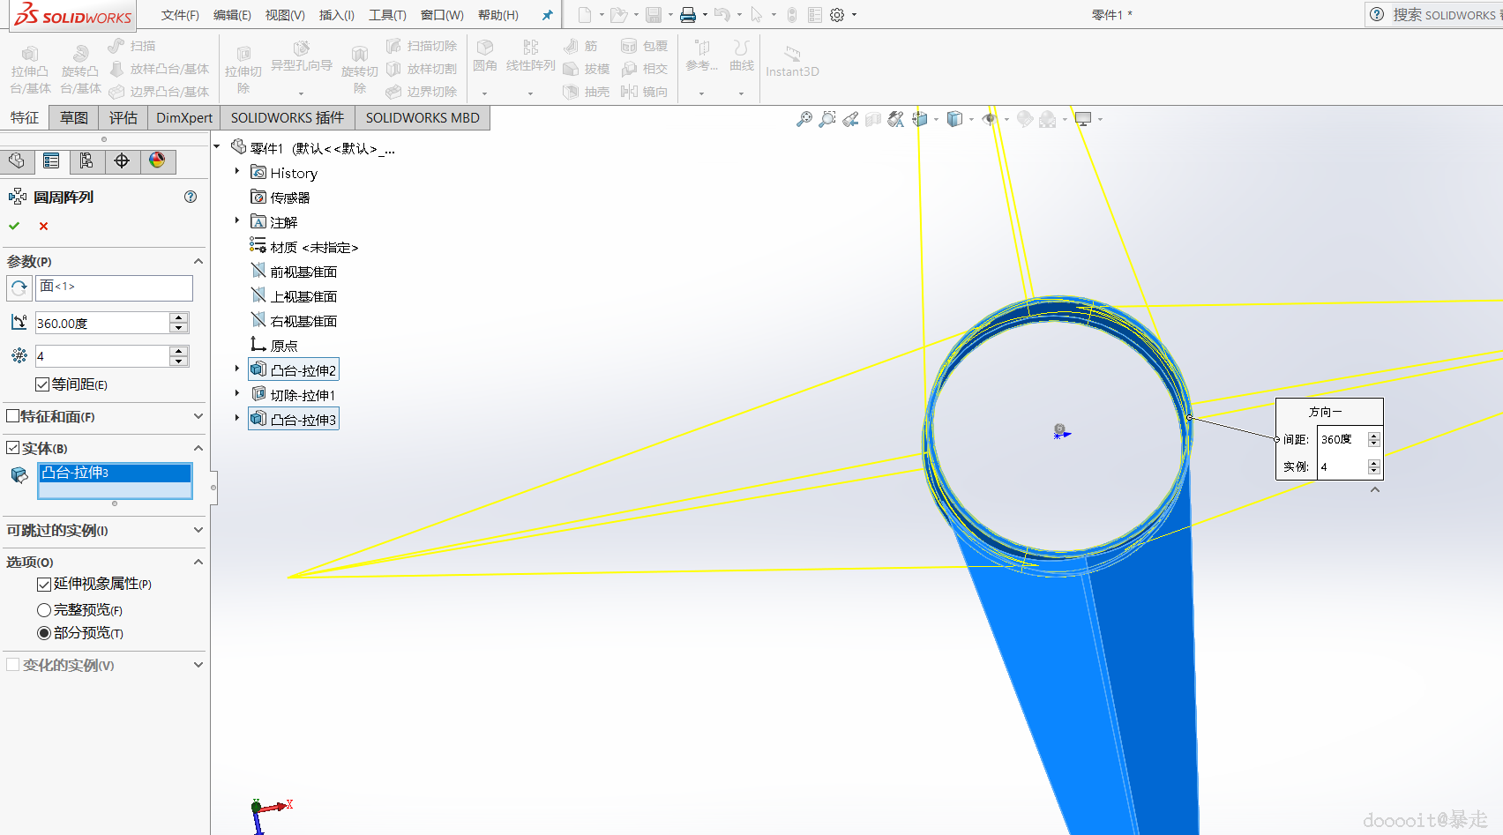Select 切除-拉伸1 in the feature tree
The width and height of the screenshot is (1503, 835).
click(303, 395)
